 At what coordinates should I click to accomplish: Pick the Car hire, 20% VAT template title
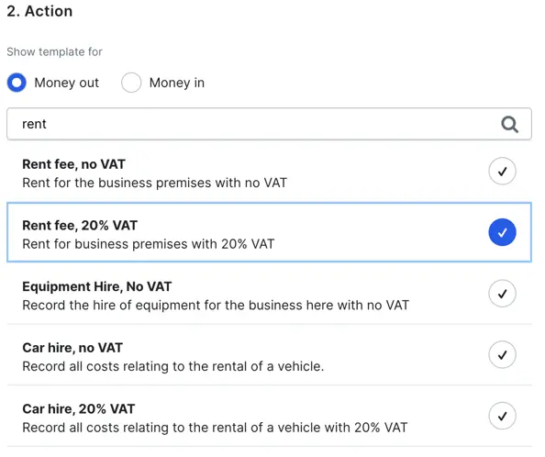[x=79, y=408]
